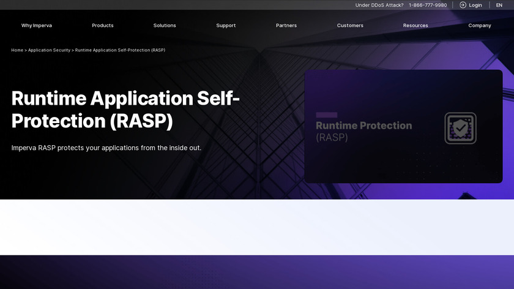Click the Runtime Application Self-Protection (RASP) breadcrumb
514x289 pixels.
(x=120, y=50)
